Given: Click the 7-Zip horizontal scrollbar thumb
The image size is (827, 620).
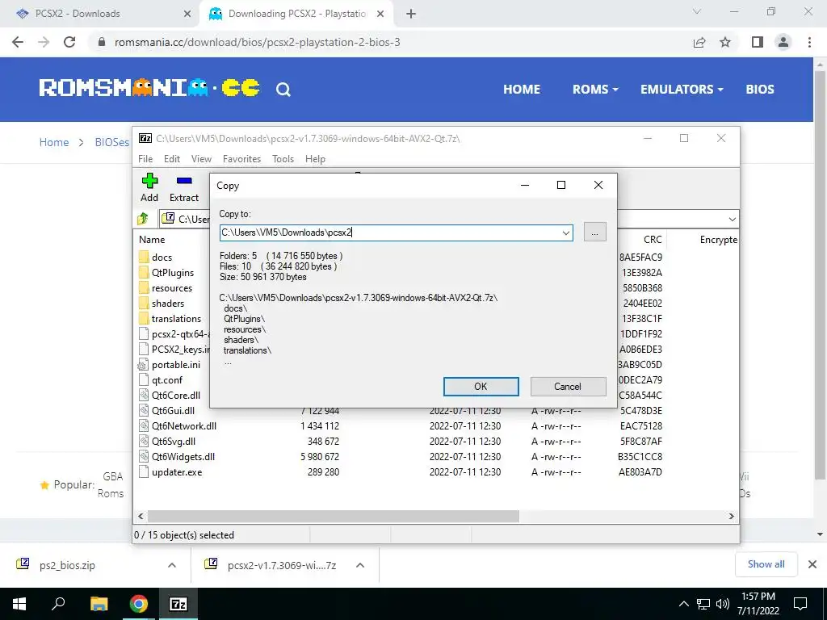Looking at the screenshot, I should (334, 516).
